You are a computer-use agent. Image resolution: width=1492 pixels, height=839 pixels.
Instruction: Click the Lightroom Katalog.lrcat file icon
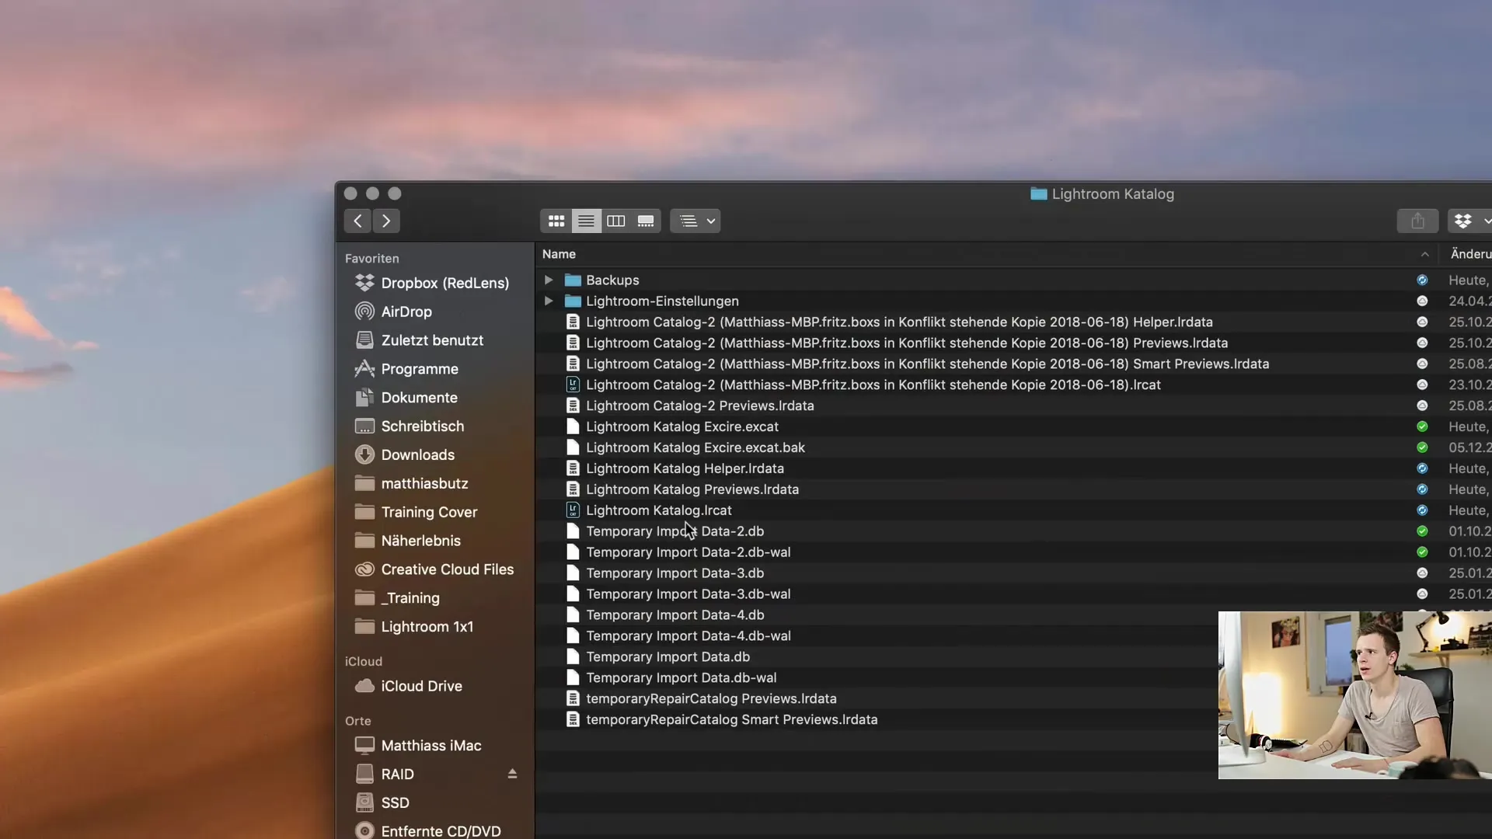click(x=573, y=510)
